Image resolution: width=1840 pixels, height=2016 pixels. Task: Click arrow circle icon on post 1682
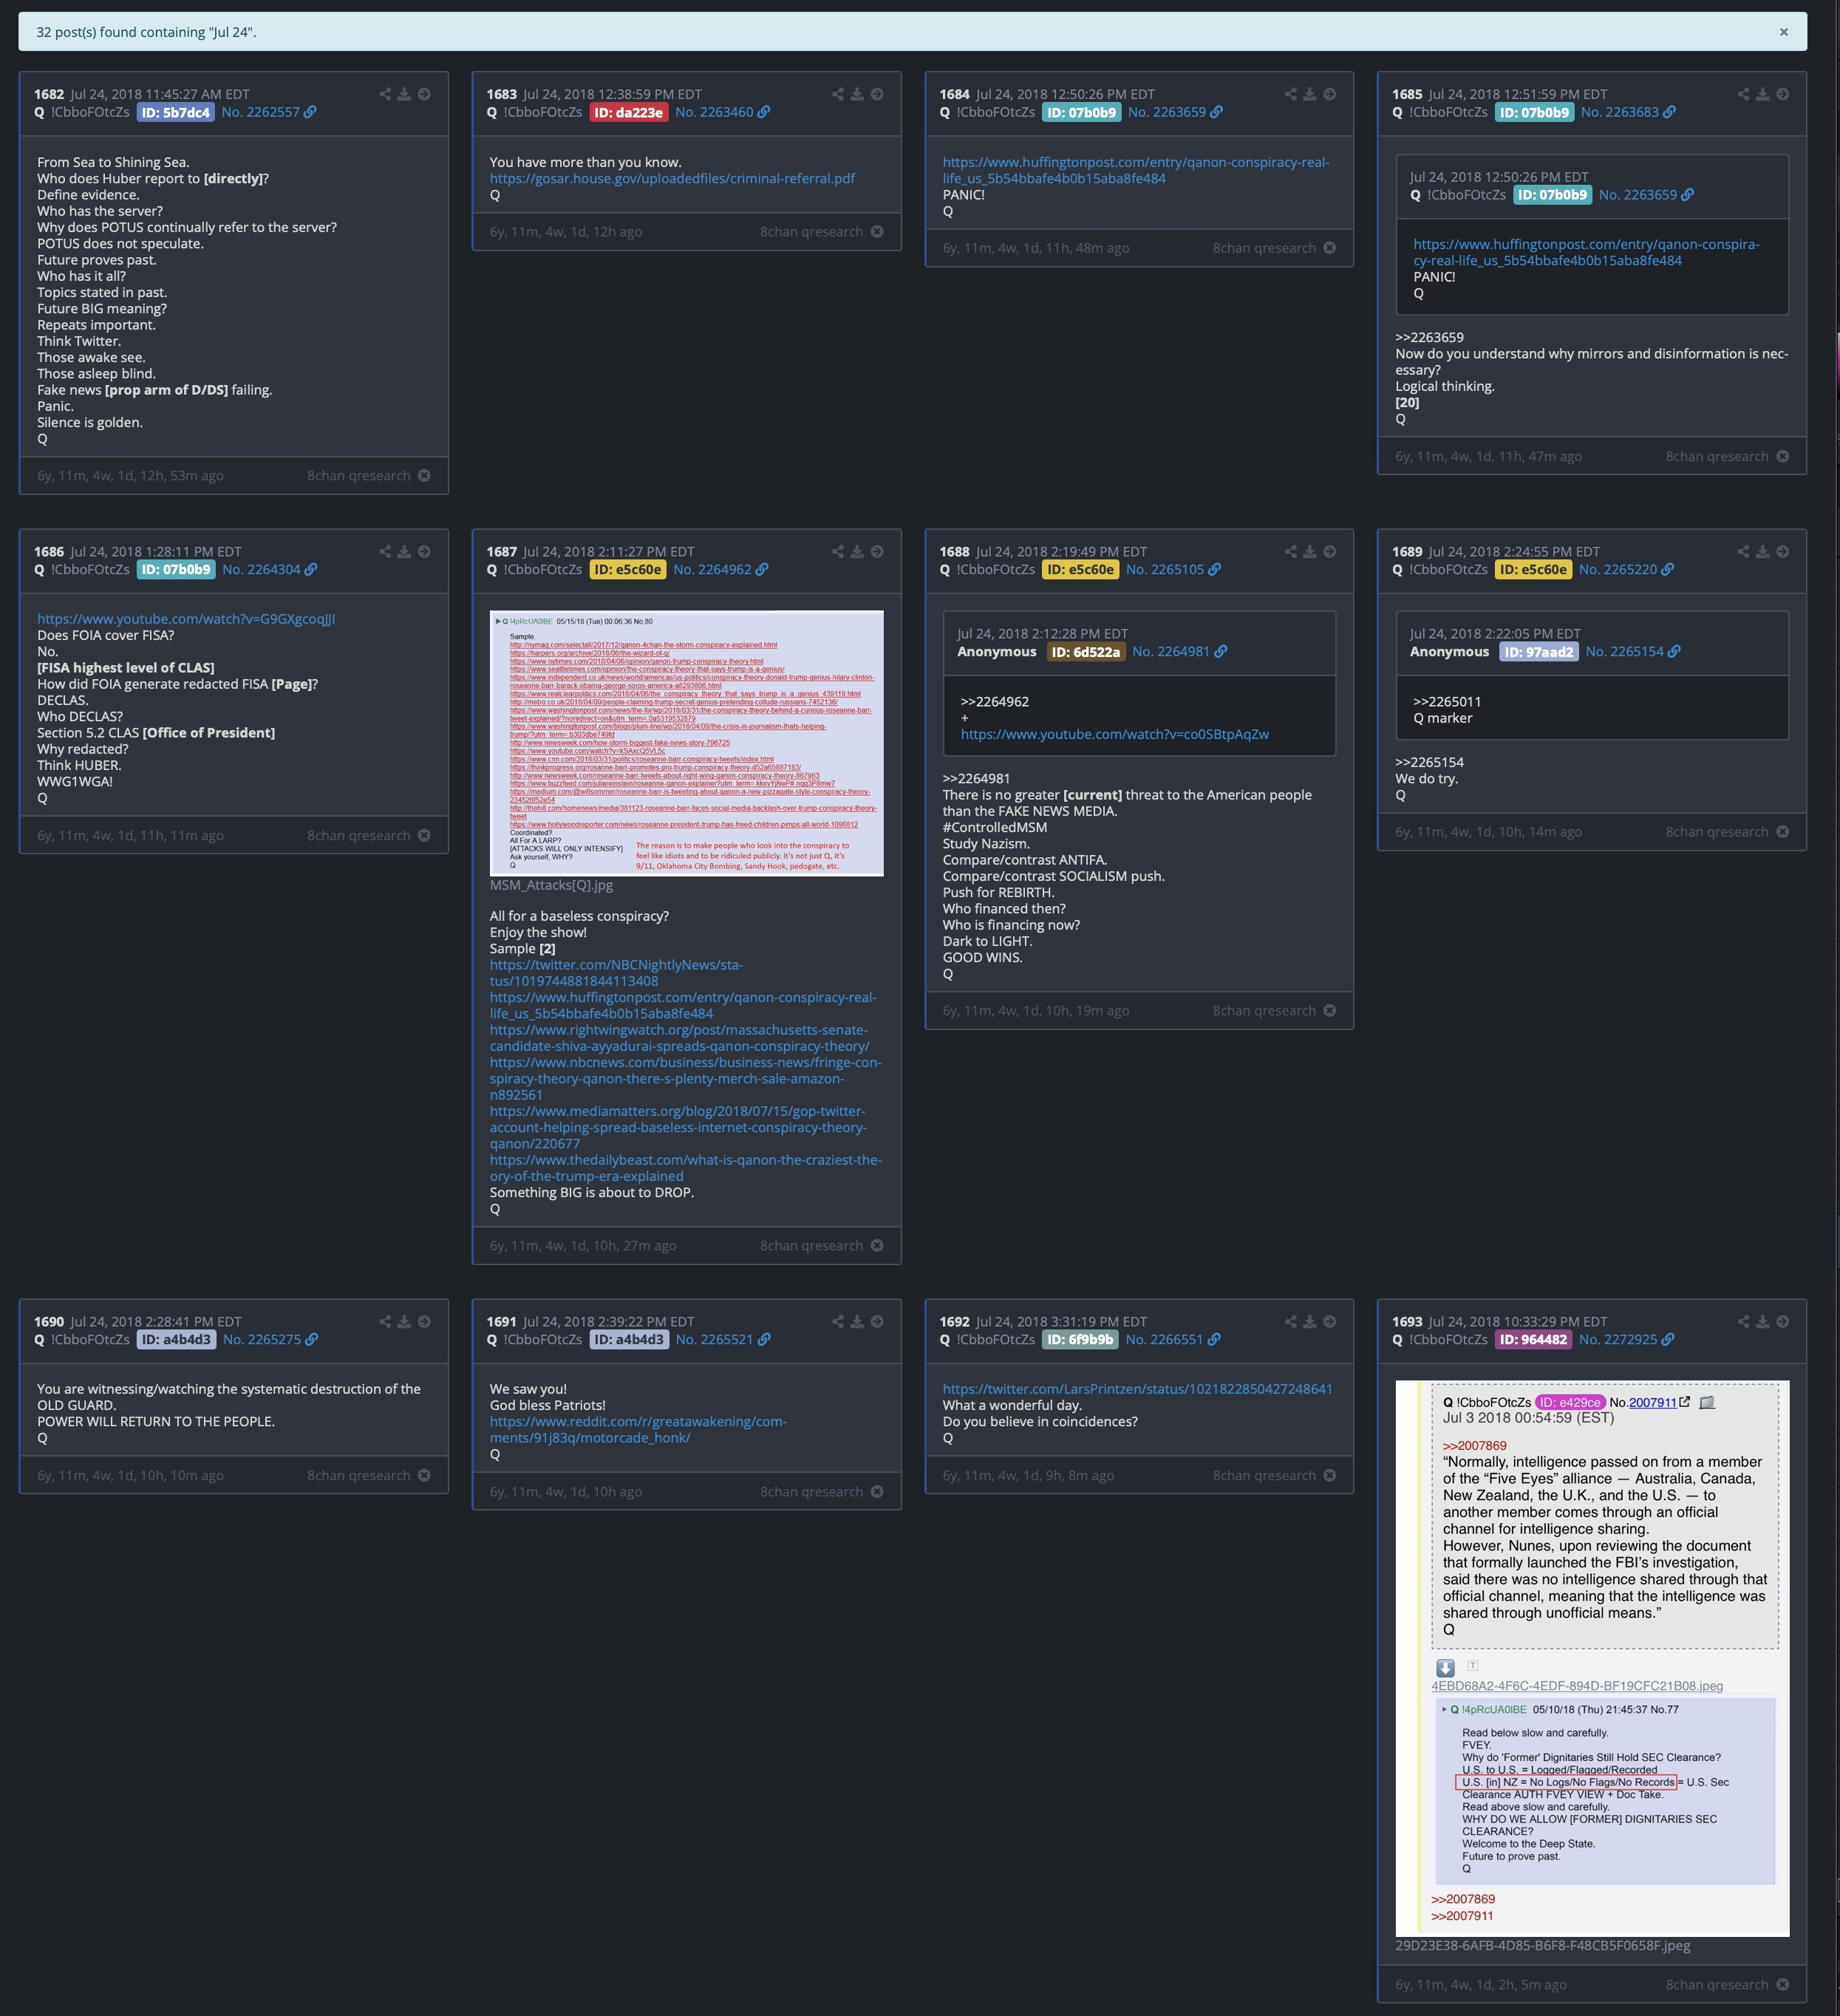[424, 94]
